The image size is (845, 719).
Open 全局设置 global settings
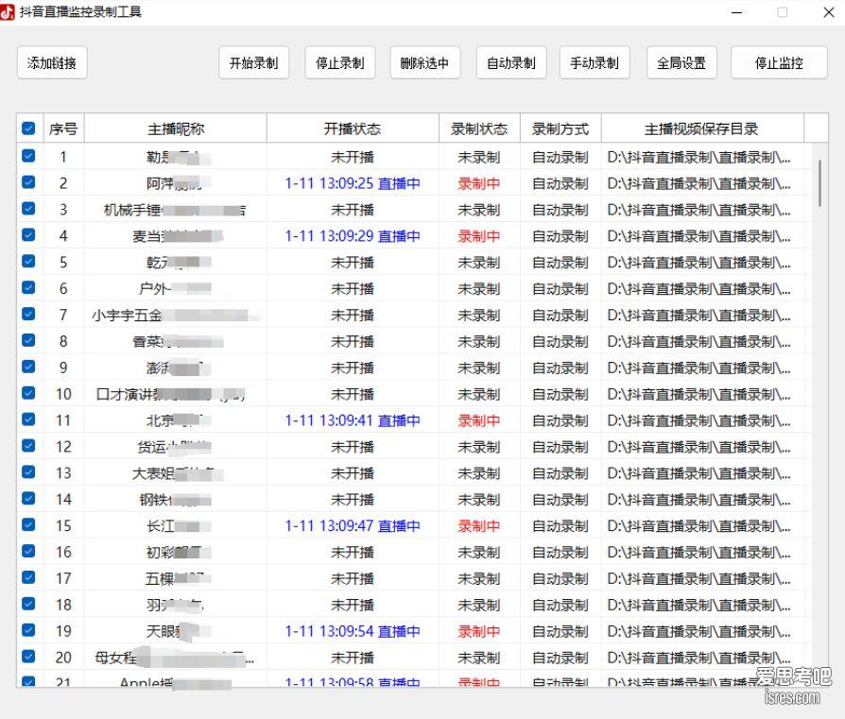(681, 62)
